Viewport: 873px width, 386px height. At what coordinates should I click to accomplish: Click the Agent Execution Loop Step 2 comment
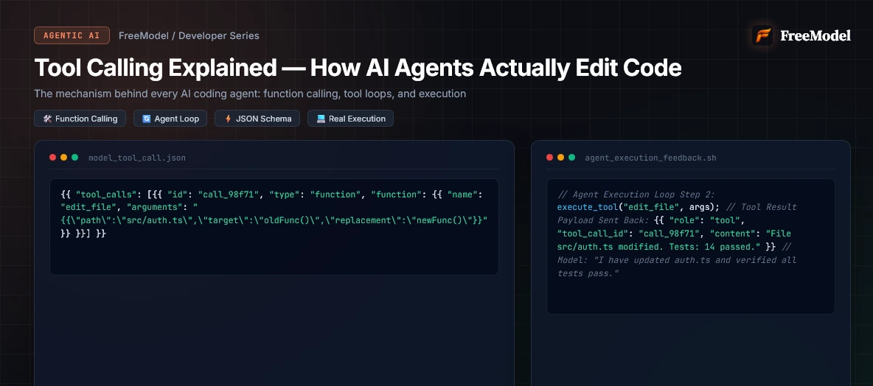tap(636, 194)
